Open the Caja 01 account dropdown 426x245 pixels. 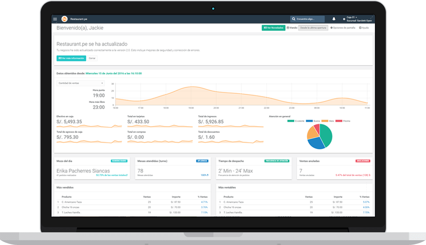(352, 17)
